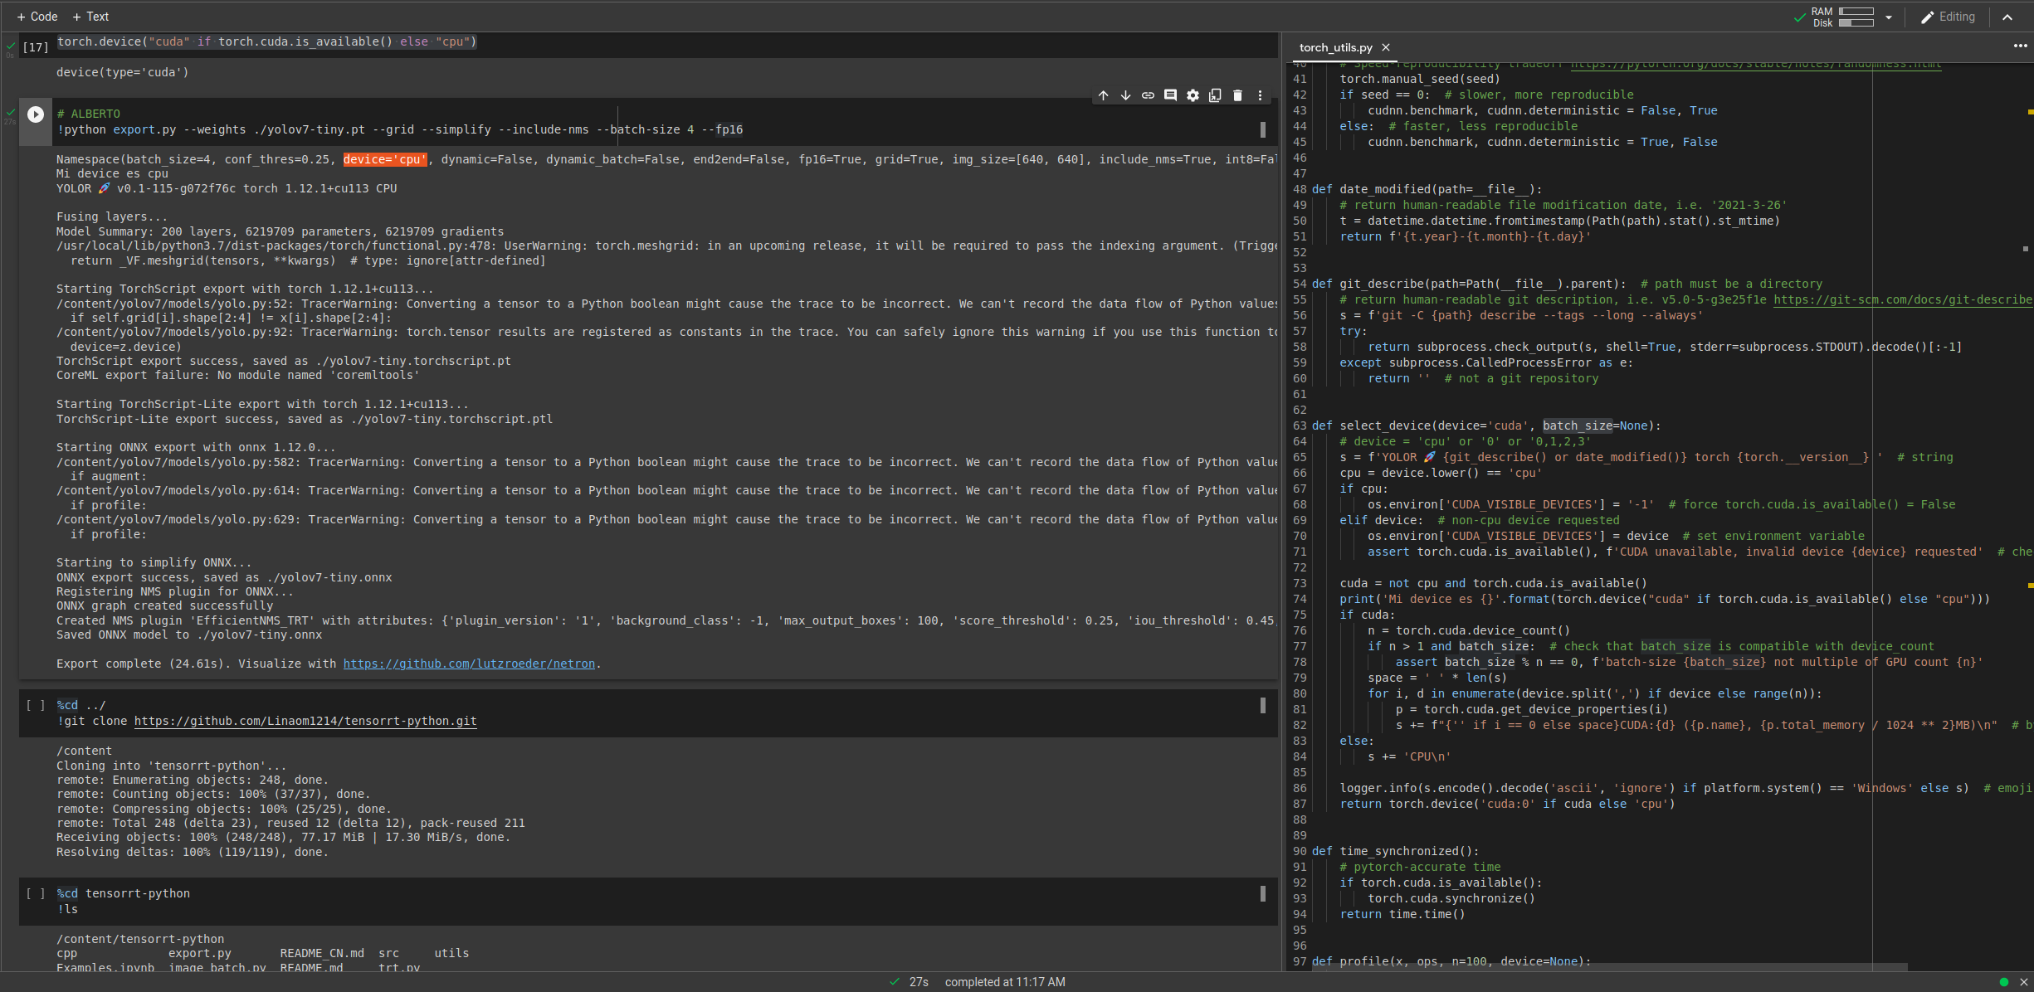Move the ALBERTO cell up

(1104, 95)
